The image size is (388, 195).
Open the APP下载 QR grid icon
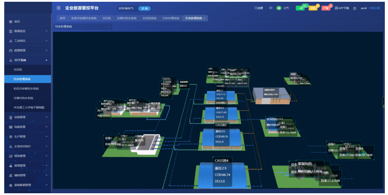pyautogui.click(x=336, y=8)
